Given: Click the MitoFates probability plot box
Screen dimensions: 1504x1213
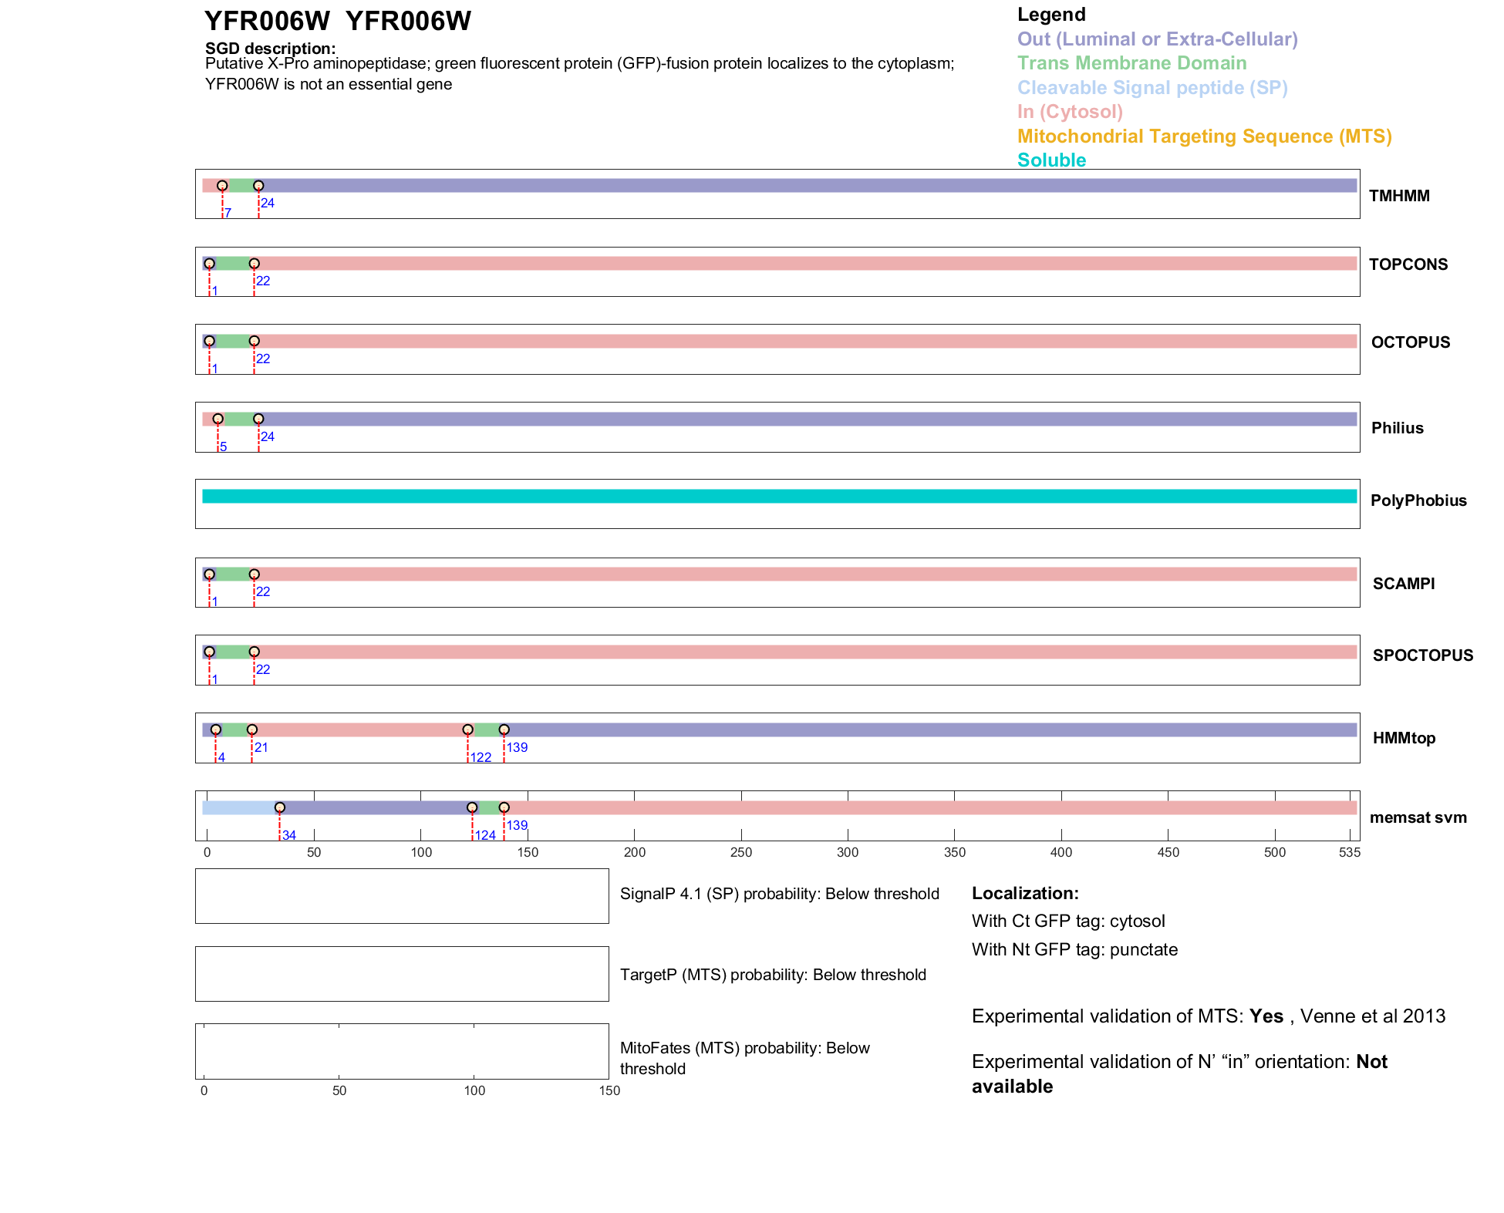Looking at the screenshot, I should point(402,1051).
